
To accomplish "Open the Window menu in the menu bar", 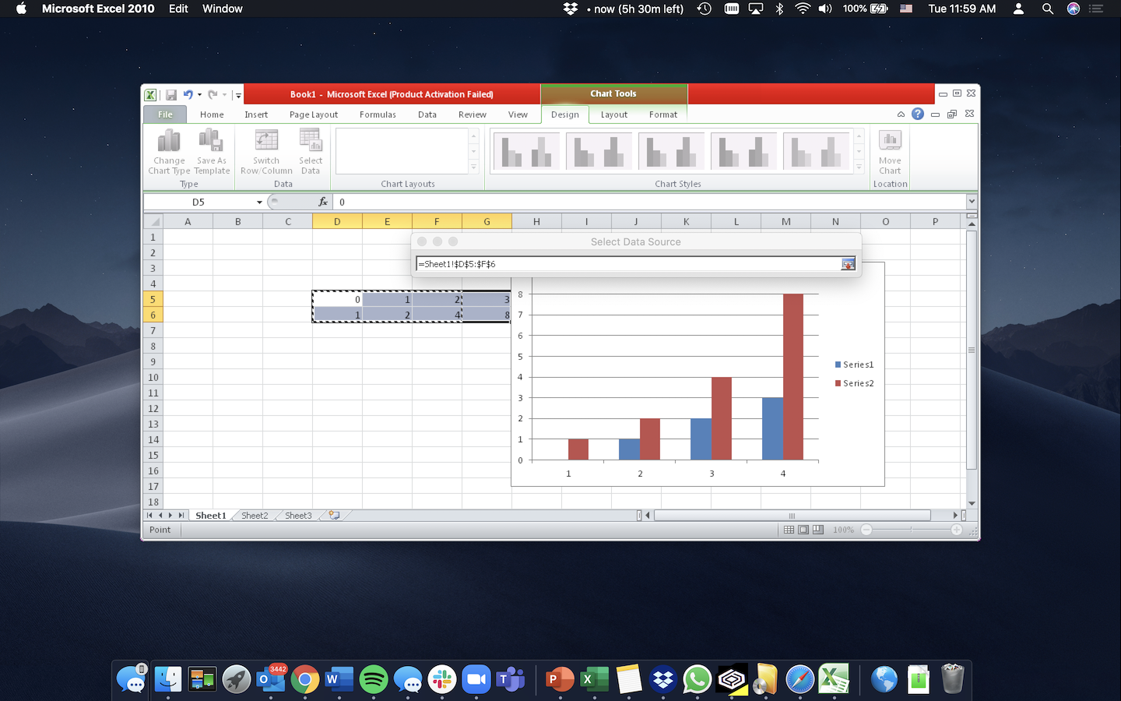I will (222, 9).
